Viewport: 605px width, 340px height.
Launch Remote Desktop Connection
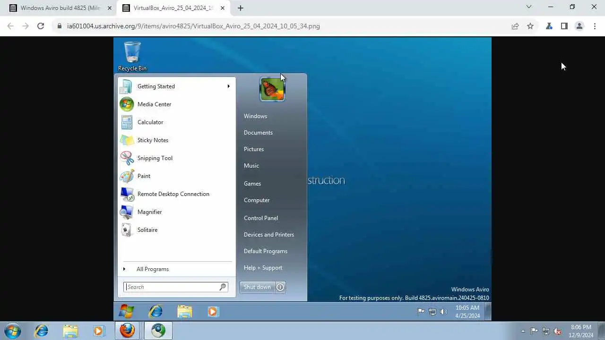173,194
